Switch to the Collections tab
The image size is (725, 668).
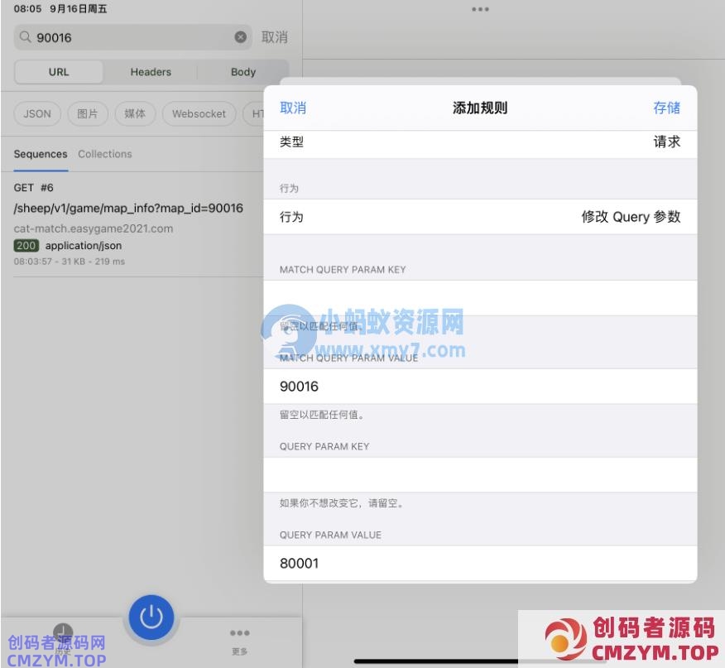click(105, 154)
